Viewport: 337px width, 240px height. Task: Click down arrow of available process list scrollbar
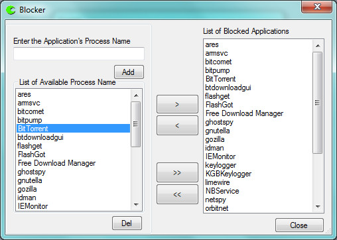point(136,205)
